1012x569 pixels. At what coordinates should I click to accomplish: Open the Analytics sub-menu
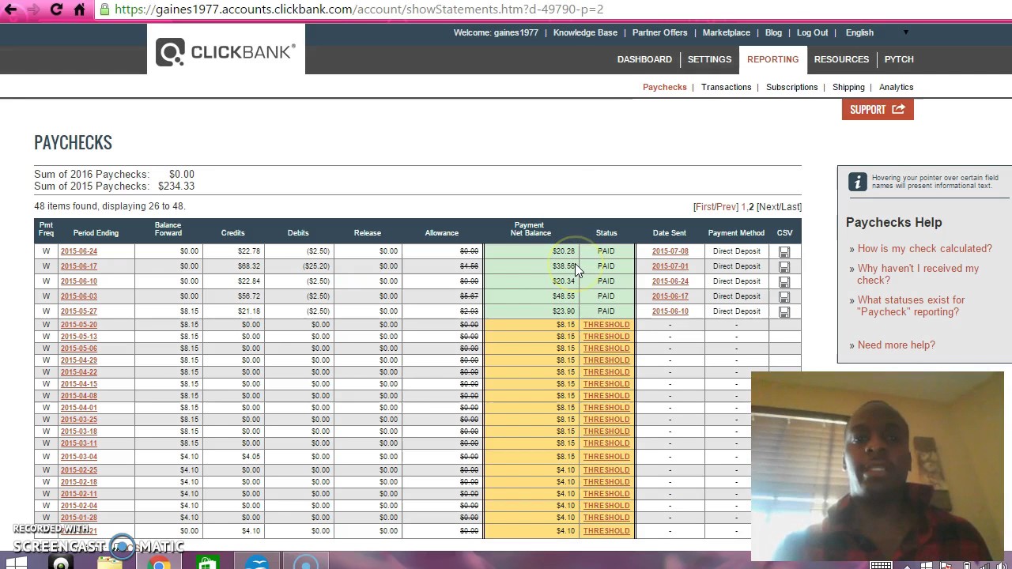pos(896,87)
